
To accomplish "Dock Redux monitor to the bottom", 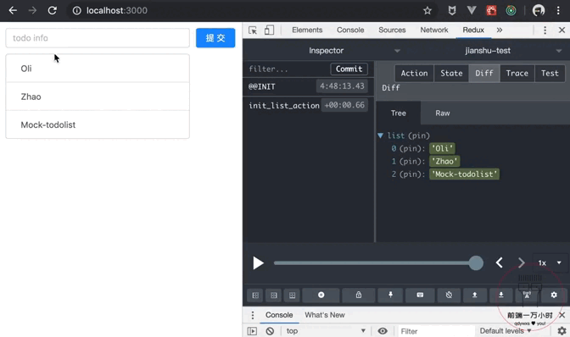I will 292,295.
